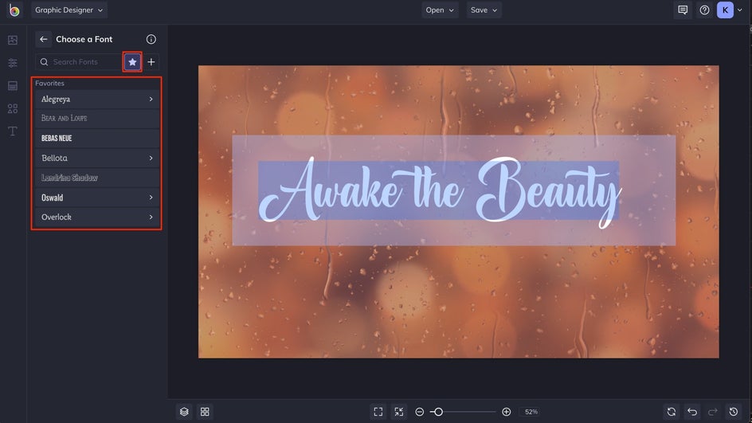Select the Alegreya font

point(97,99)
